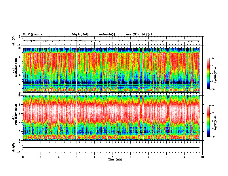228x176 pixels.
Task: Click the ch.1 spectrogram color bar
Action: (208, 74)
